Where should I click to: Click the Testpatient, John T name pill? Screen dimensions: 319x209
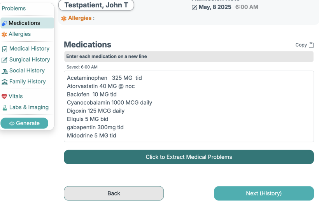(x=96, y=5)
